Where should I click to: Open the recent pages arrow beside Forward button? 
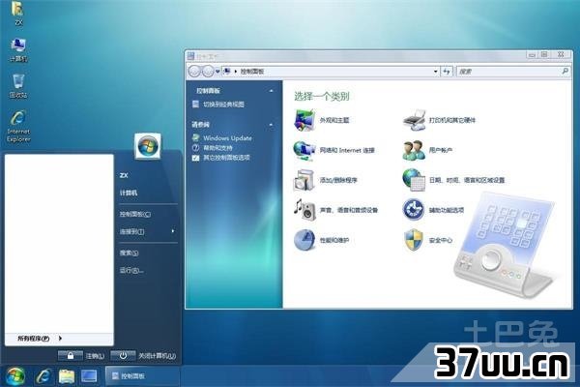217,72
